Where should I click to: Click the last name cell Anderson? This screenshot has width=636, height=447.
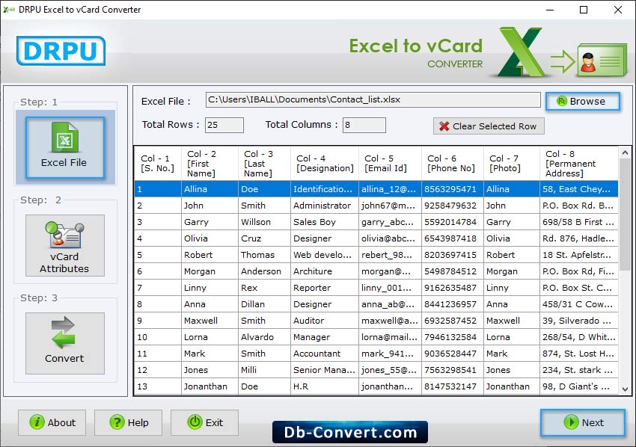264,271
